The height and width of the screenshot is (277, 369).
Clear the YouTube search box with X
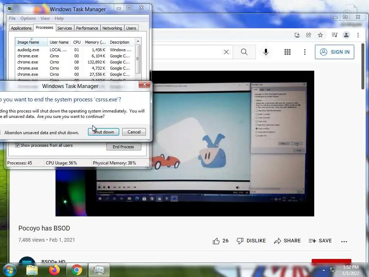[226, 52]
